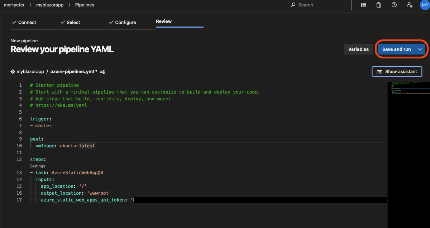
Task: Open the user settings icon
Action: pyautogui.click(x=410, y=5)
